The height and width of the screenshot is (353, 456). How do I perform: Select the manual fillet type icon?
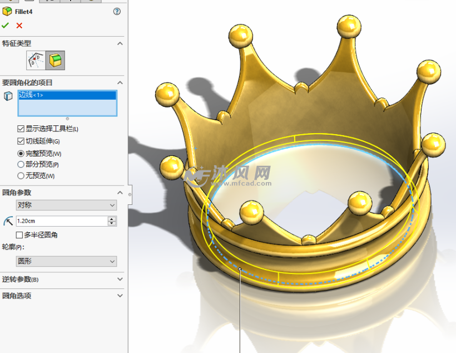pyautogui.click(x=36, y=60)
